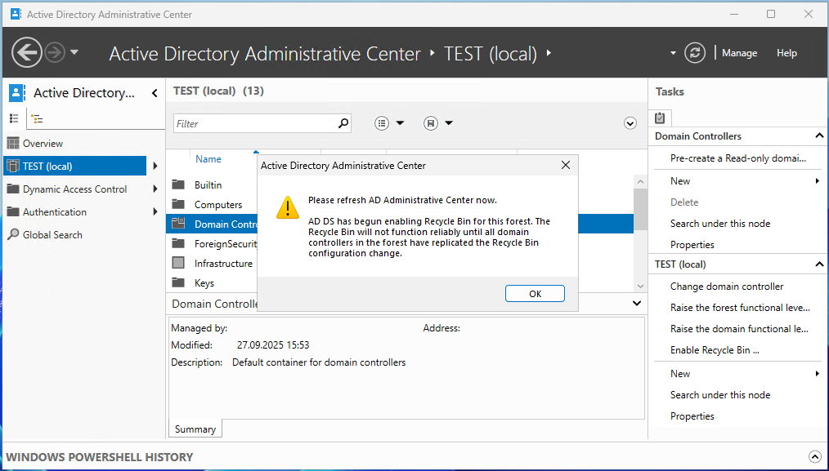This screenshot has width=829, height=471.
Task: Click the refresh icon in the header
Action: [695, 53]
